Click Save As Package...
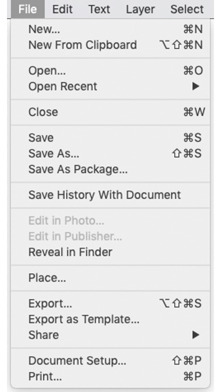 click(110, 169)
